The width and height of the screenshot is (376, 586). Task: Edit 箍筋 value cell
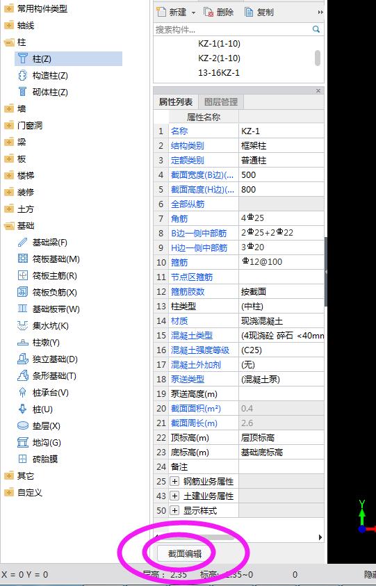281,262
